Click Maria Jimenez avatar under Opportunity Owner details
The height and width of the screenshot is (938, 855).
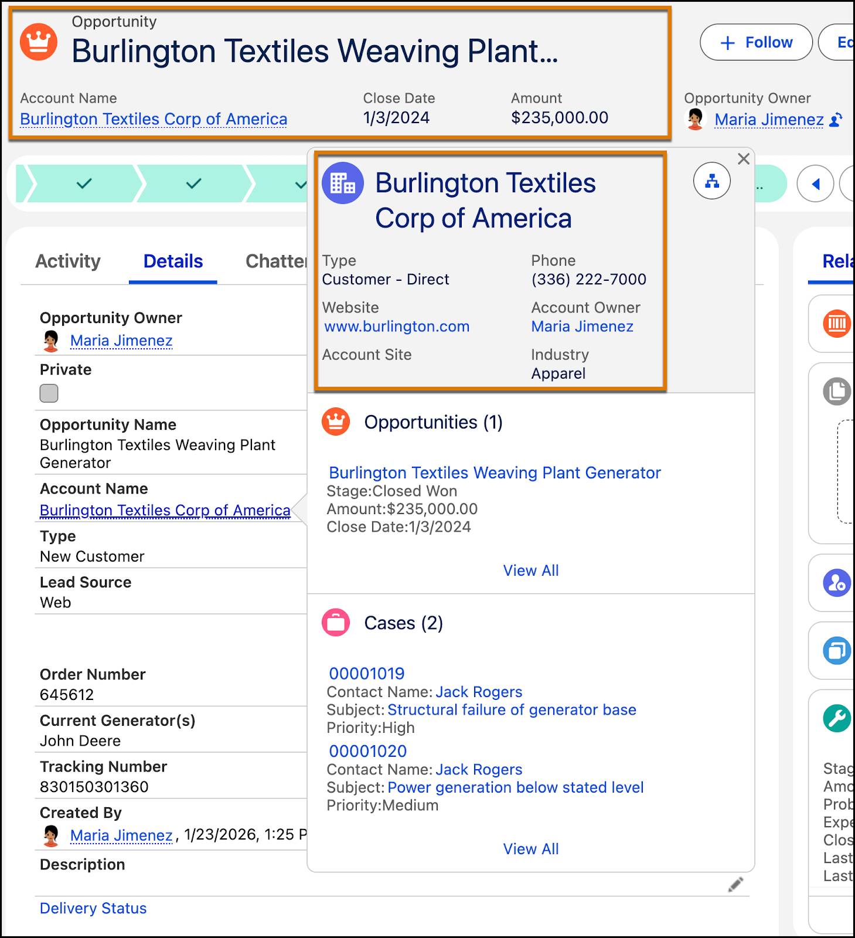(51, 341)
